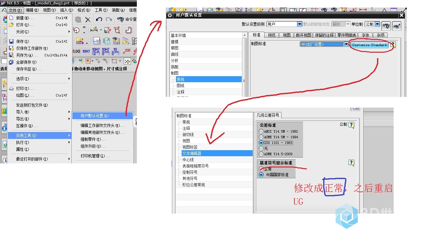Switch to the 字体 tab
424x233 pixels.
365,35
